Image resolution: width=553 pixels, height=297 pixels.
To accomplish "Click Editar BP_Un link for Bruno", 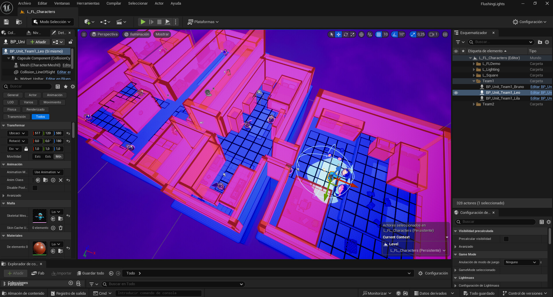I will click(541, 87).
